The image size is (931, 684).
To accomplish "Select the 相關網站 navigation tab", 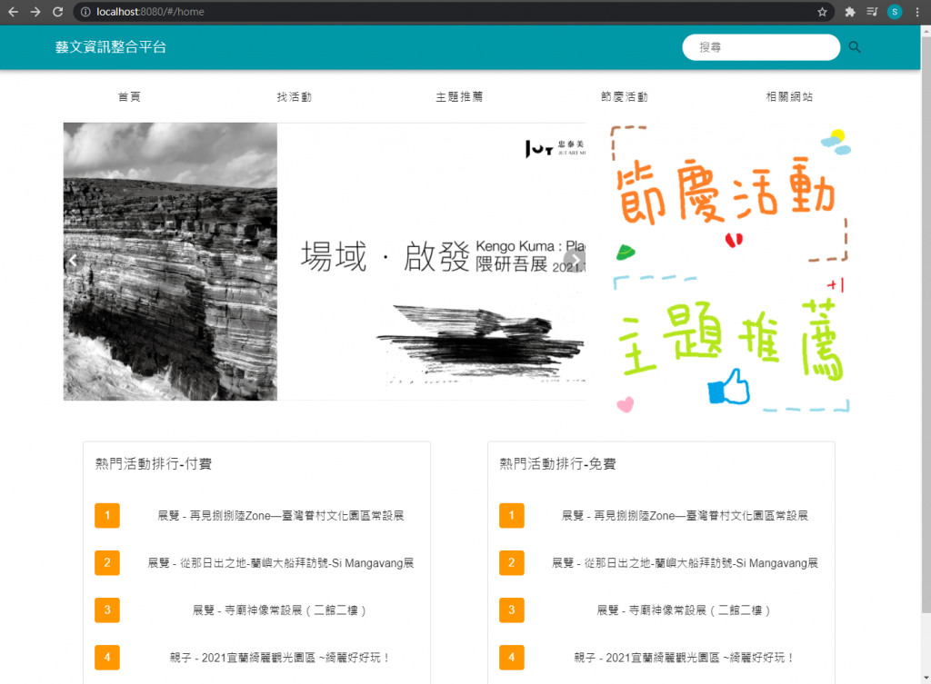I will 790,96.
